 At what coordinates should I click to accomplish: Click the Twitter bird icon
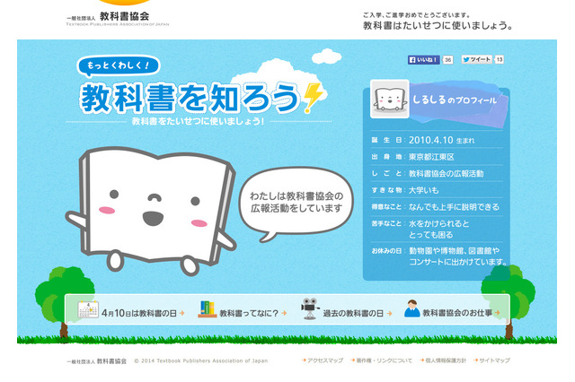[466, 59]
